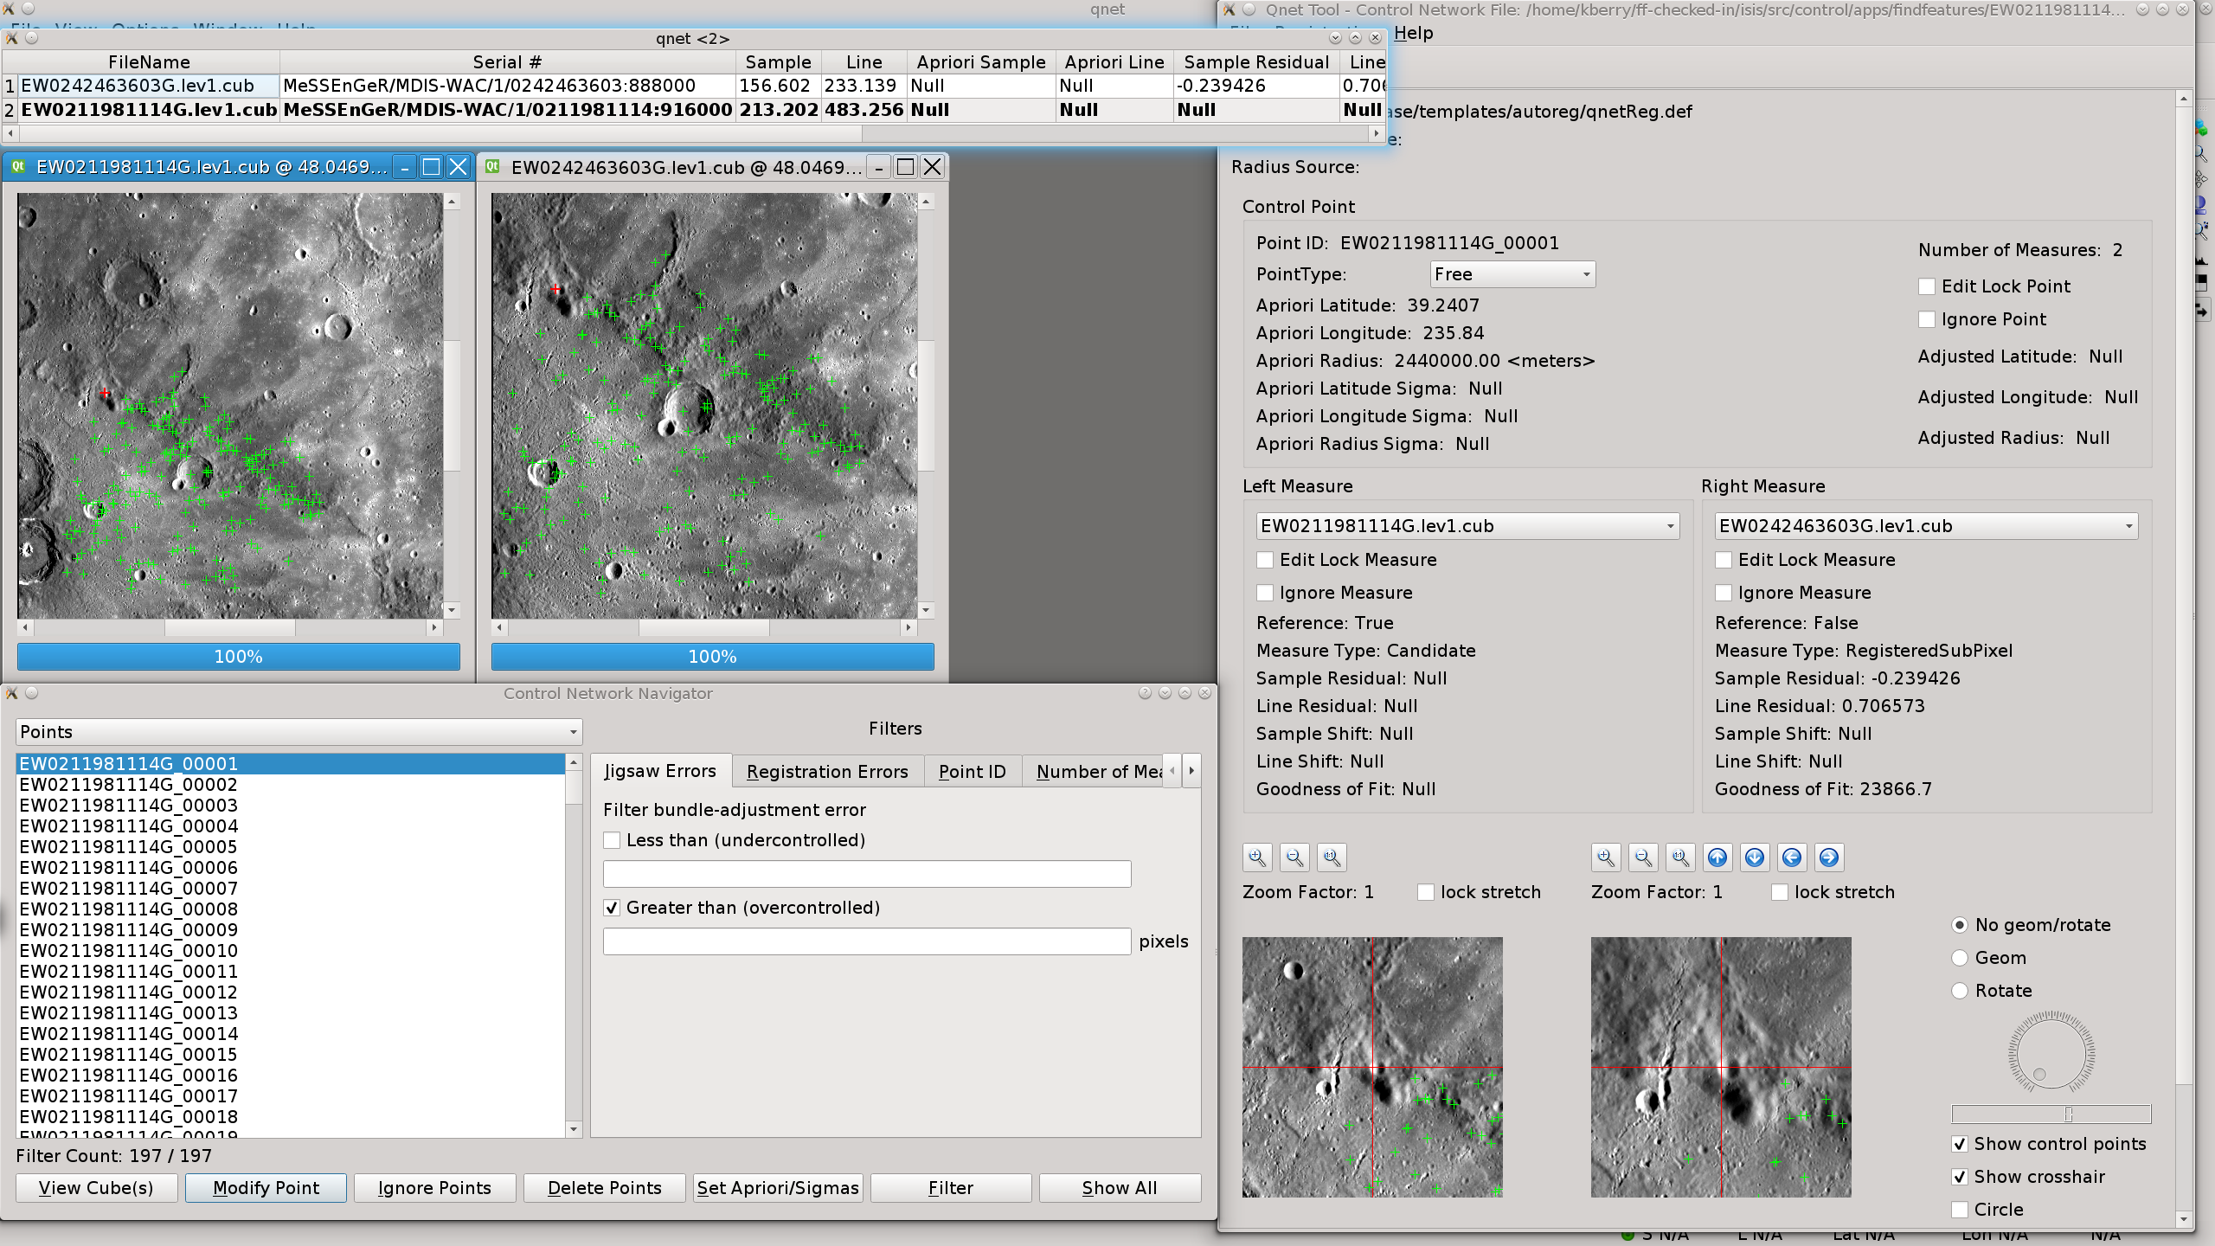The width and height of the screenshot is (2215, 1246).
Task: Click the right measure move-right arrow icon
Action: 1829,857
